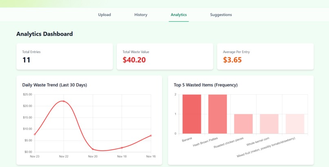Click the Banana bar in chart
329x167 pixels.
tap(192, 114)
